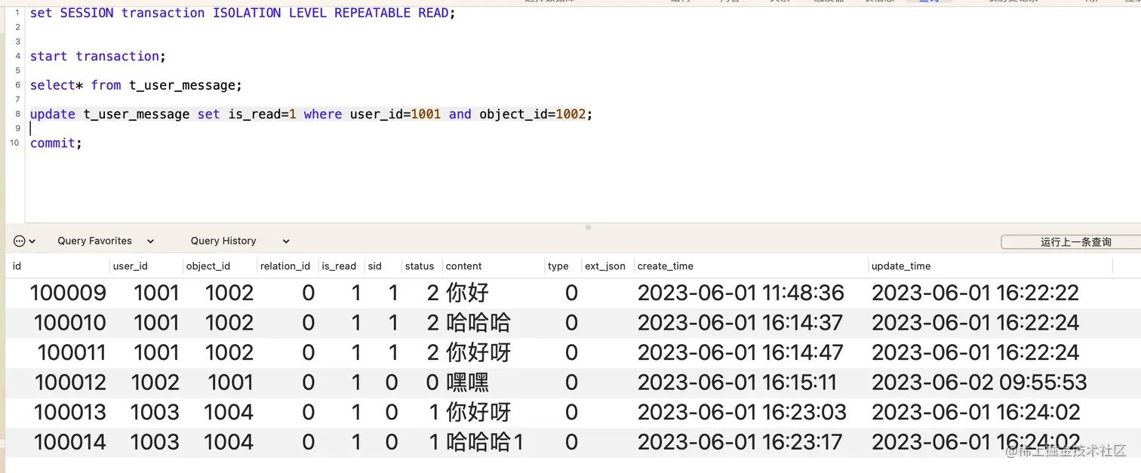Click the sid column header
Viewport: 1141px width, 473px height.
pyautogui.click(x=375, y=266)
